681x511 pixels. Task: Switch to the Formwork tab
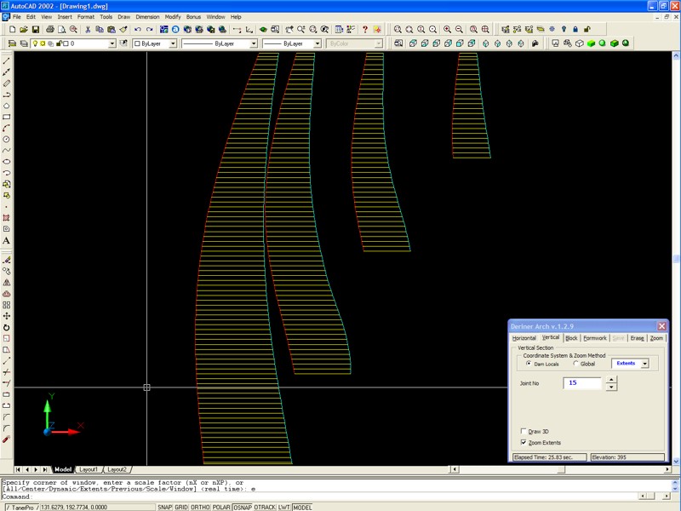595,338
